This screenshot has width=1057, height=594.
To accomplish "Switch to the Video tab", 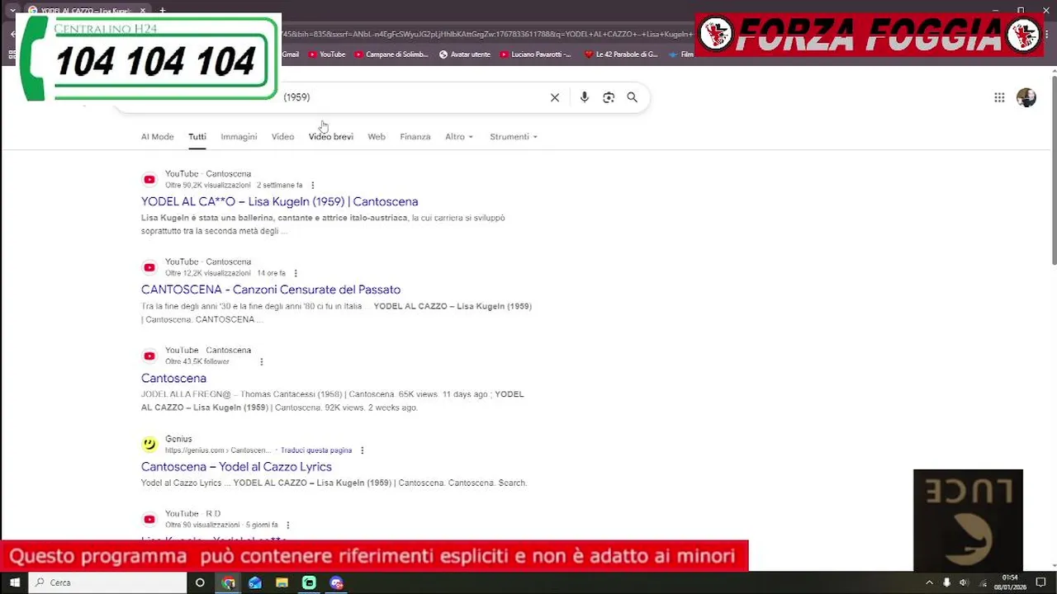I will [282, 137].
